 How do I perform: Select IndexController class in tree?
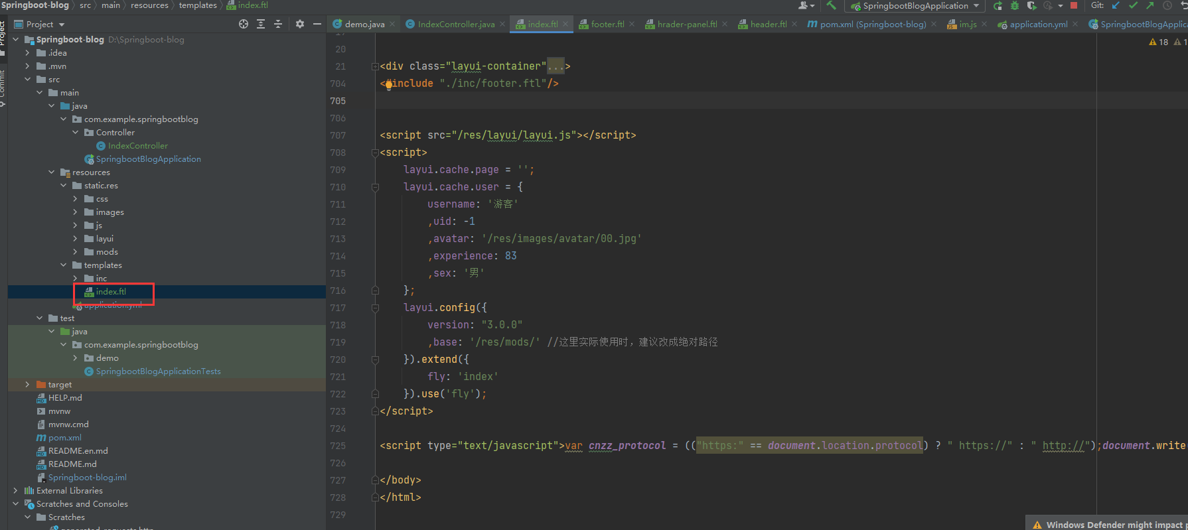point(137,146)
